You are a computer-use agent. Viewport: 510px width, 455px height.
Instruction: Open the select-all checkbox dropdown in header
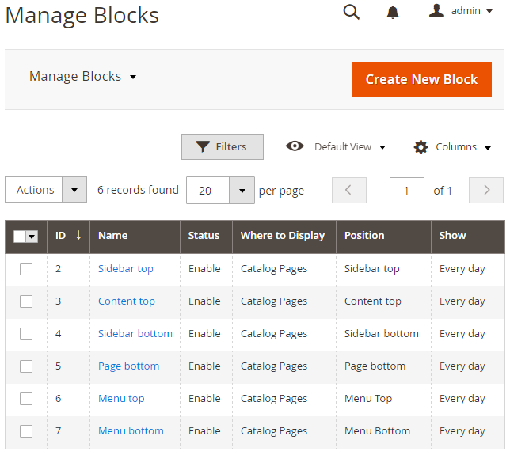pos(32,237)
